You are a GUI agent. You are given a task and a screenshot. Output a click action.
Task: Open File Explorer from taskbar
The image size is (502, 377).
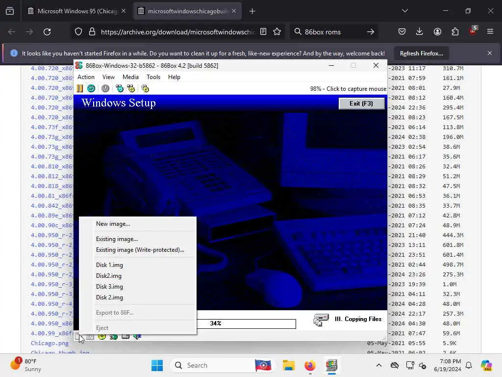[x=288, y=365]
